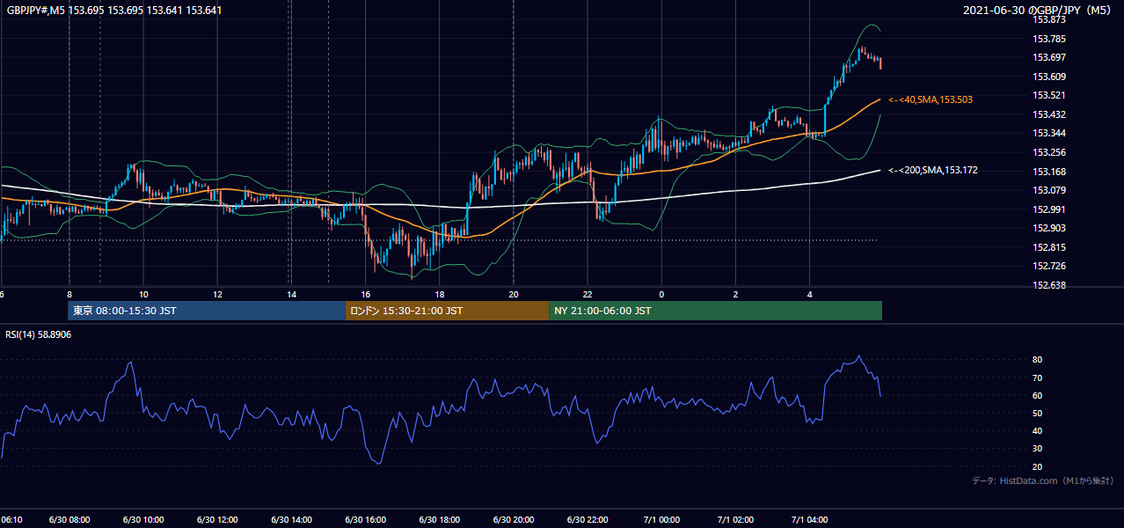Click the 153.609 price axis label
The width and height of the screenshot is (1124, 528).
(1049, 77)
